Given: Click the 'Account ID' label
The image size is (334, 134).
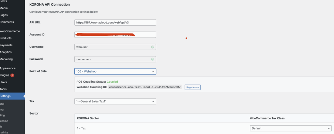Looking at the screenshot, I should [x=37, y=34].
